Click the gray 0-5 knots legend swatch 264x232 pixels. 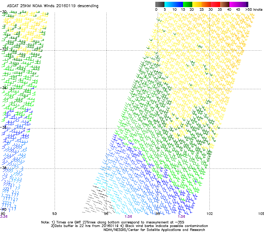160,4
